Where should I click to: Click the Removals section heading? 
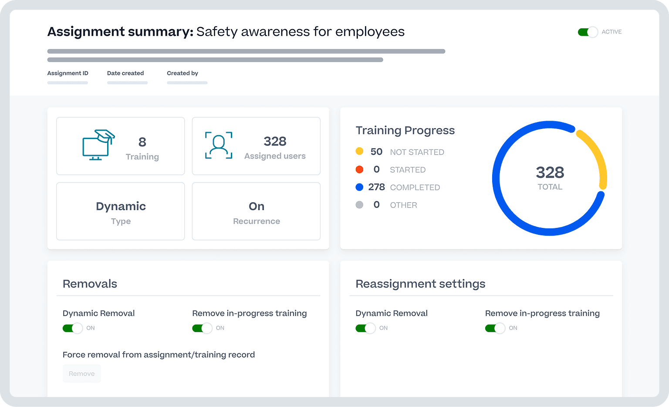[x=90, y=284]
